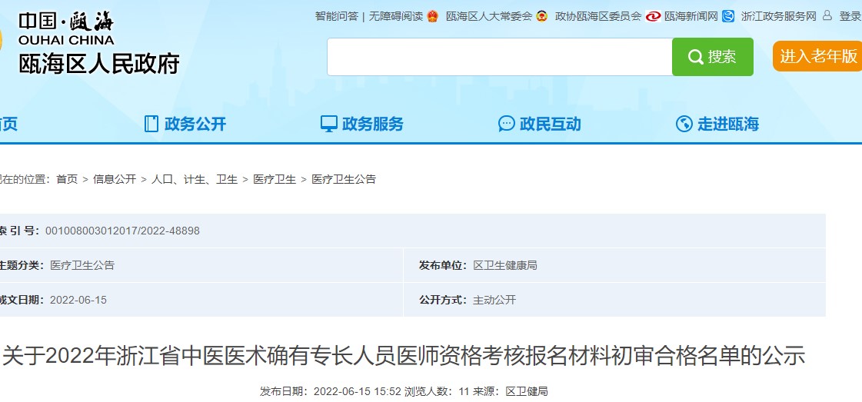
Task: Click the globe icon for 走进瓯海
Action: 684,124
